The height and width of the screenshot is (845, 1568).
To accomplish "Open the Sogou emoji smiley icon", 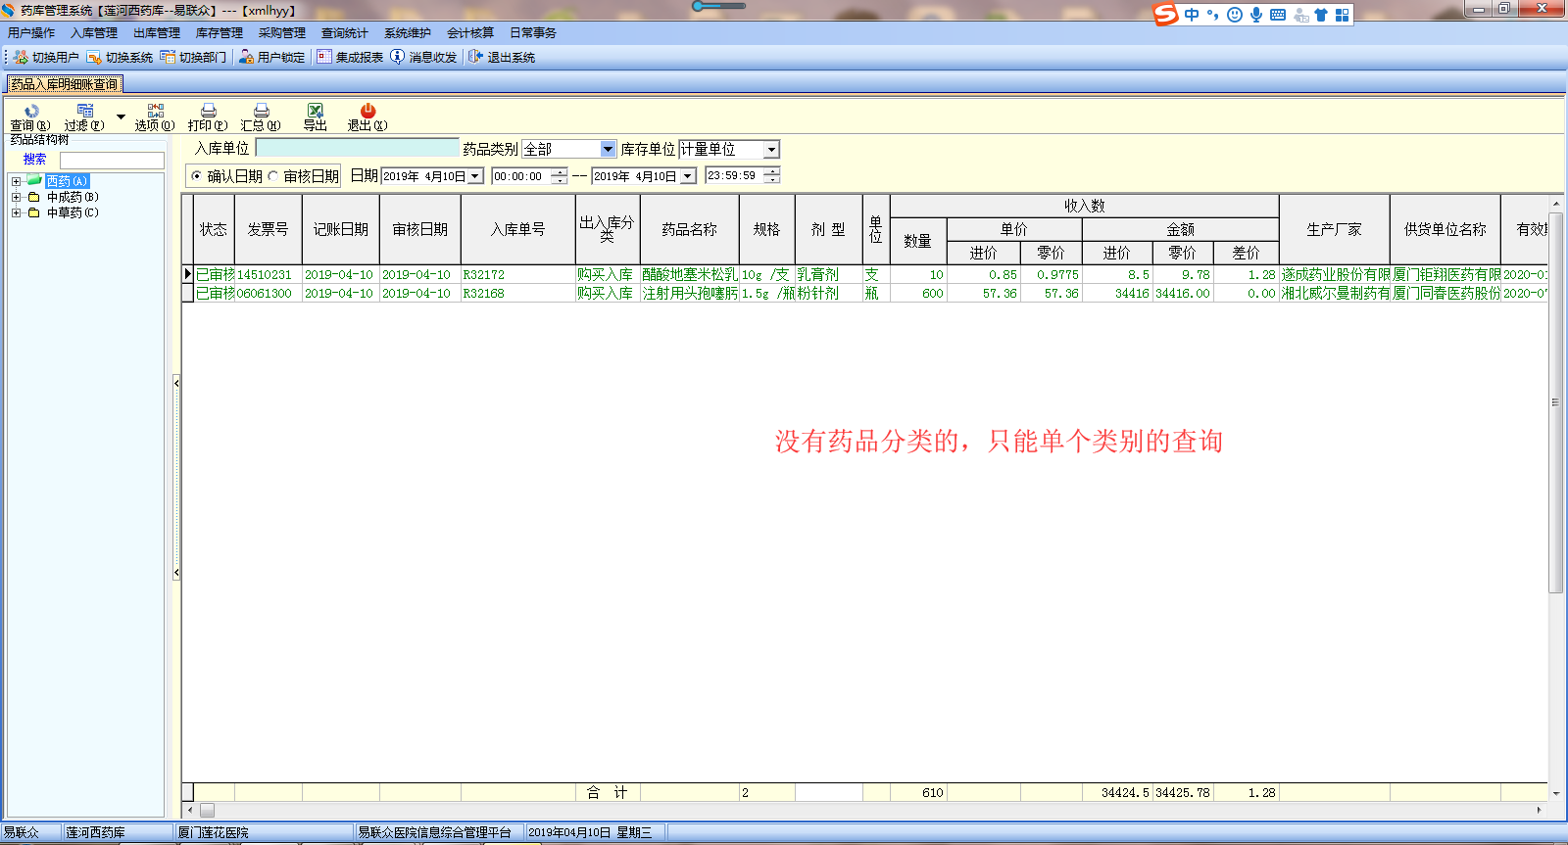I will (1235, 15).
